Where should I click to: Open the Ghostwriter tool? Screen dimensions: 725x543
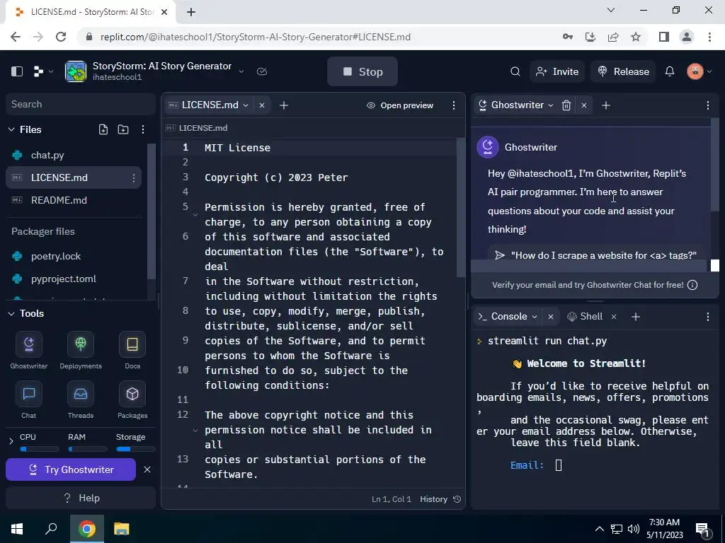(28, 351)
